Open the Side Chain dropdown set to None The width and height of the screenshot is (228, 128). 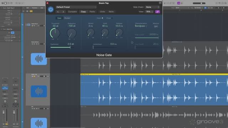coord(152,7)
